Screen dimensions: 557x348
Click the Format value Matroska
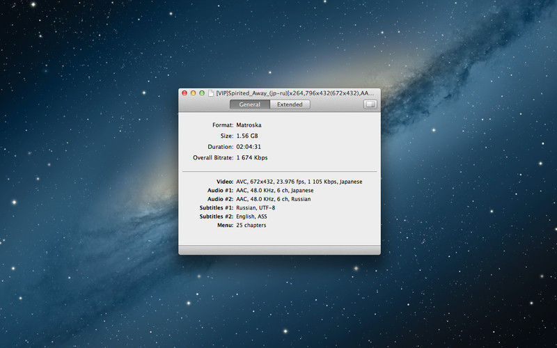(251, 125)
